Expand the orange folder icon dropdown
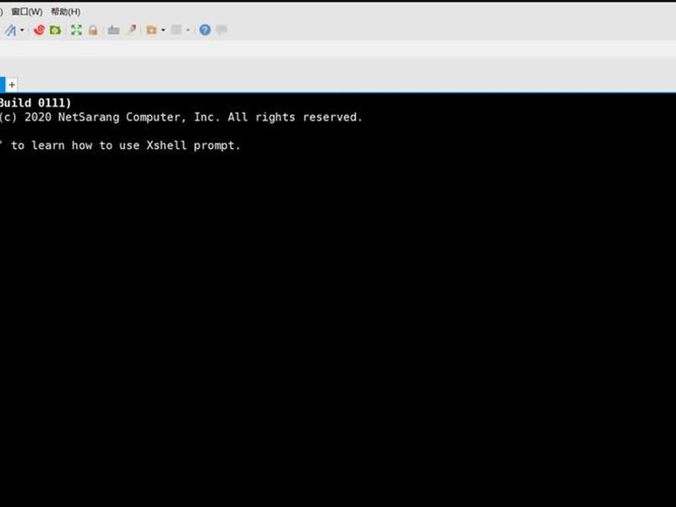Viewport: 676px width, 507px height. tap(163, 30)
